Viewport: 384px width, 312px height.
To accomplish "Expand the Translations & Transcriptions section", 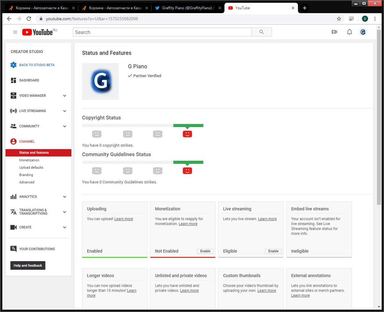I will pos(65,212).
